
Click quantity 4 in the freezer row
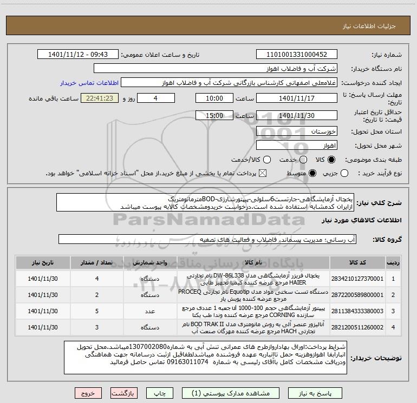pos(97,279)
